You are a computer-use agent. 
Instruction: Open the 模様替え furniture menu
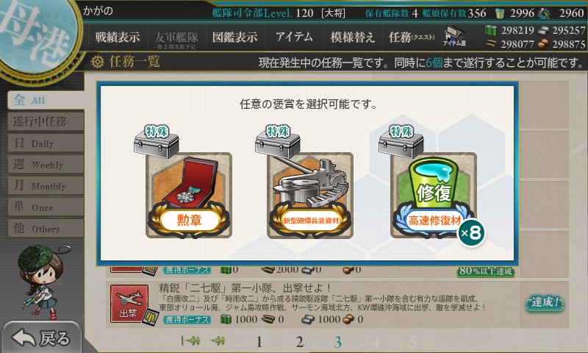pos(353,37)
